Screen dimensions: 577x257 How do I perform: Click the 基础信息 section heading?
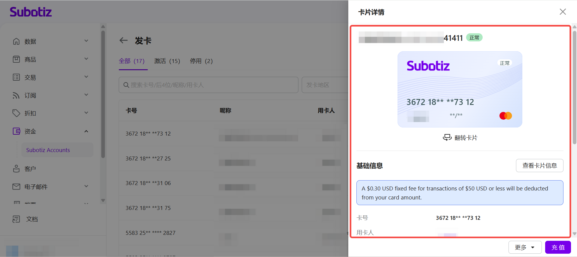[x=370, y=166]
